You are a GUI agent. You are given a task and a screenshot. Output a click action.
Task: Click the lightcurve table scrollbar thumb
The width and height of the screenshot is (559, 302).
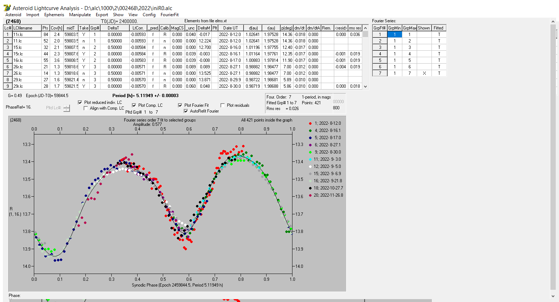[x=366, y=34]
